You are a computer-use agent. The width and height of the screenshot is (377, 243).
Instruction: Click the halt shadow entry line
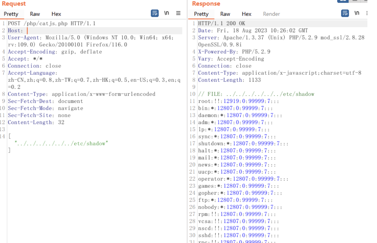[x=237, y=151]
